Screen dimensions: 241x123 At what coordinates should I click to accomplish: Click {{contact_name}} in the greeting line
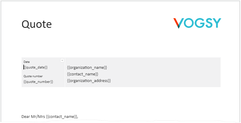[x=62, y=117]
